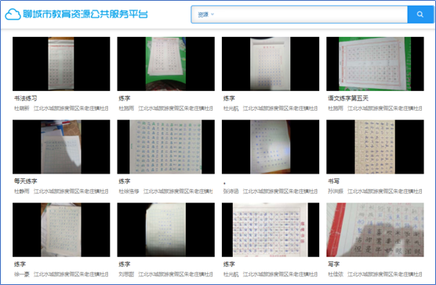This screenshot has height=285, width=436.
Task: Click author name 徐一豪
Action: tap(22, 275)
